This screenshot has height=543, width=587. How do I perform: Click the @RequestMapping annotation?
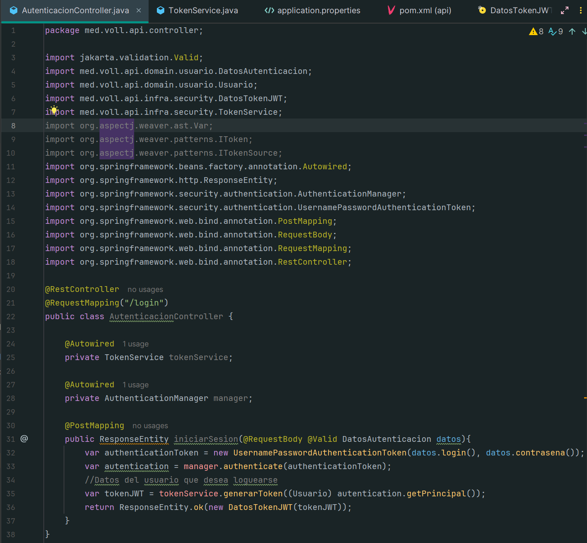click(82, 303)
